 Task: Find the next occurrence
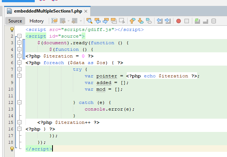tap(106, 21)
